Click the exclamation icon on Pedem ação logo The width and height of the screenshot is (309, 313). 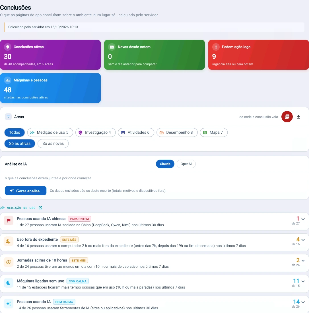pyautogui.click(x=216, y=47)
